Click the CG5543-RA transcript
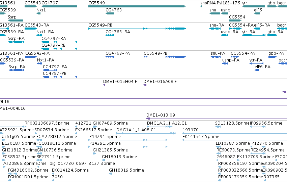 [x=31, y=29]
